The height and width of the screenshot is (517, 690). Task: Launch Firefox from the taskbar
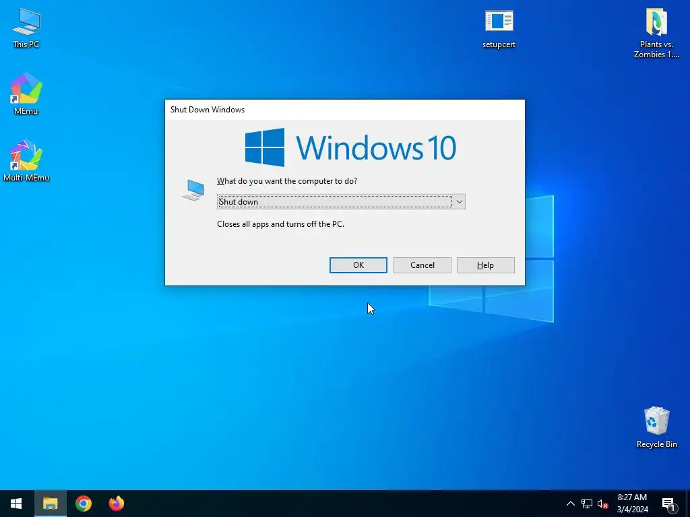[117, 504]
